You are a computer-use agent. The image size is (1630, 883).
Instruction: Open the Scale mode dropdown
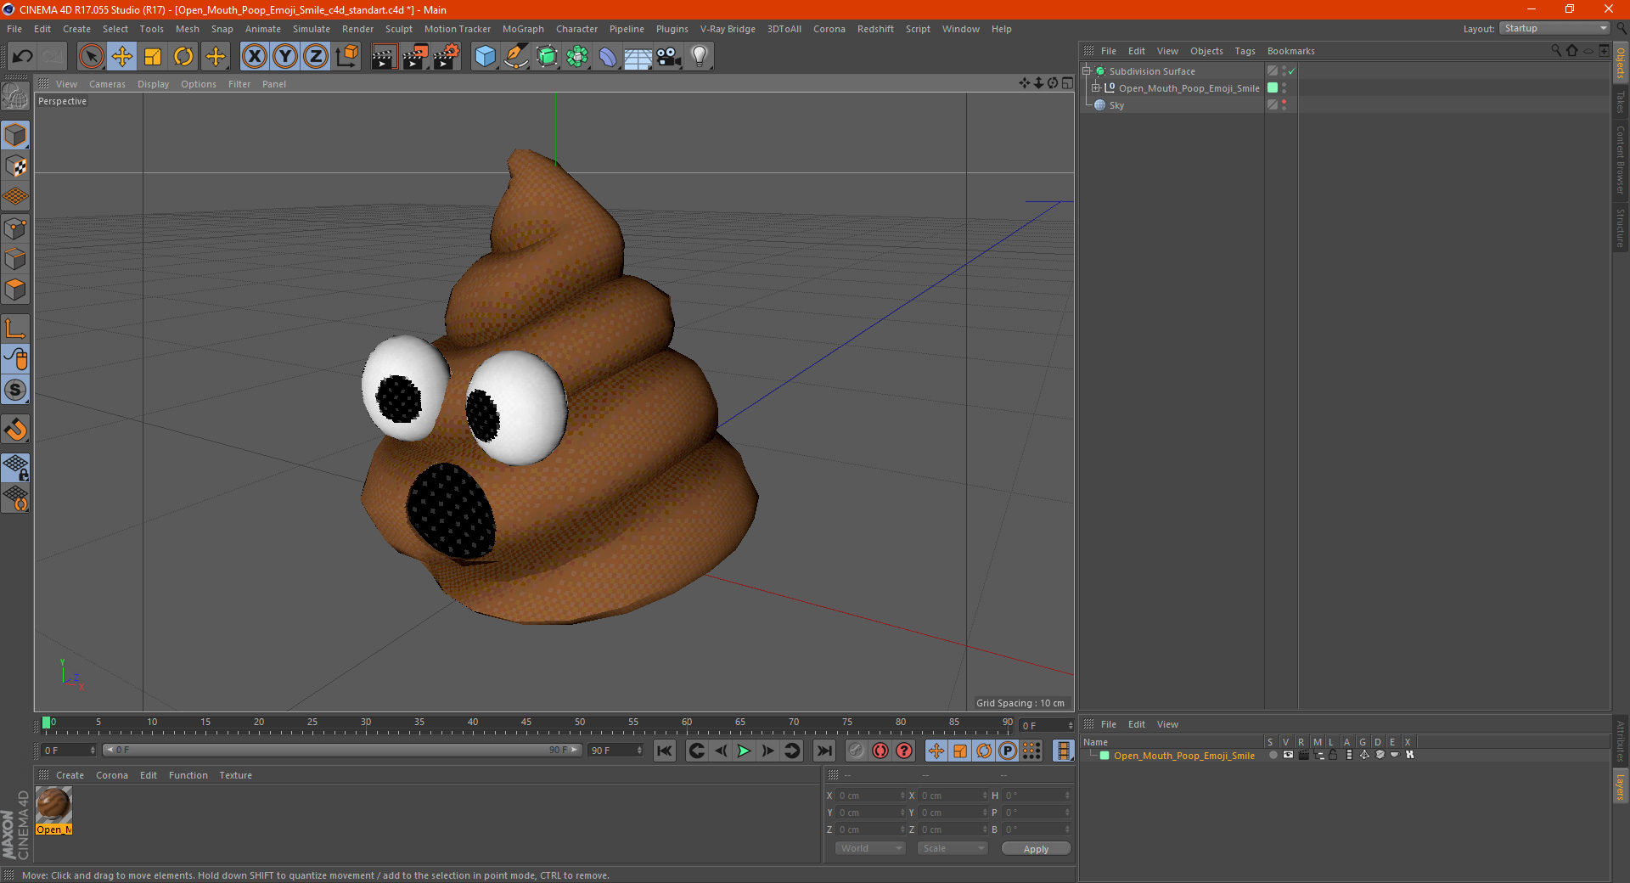952,848
